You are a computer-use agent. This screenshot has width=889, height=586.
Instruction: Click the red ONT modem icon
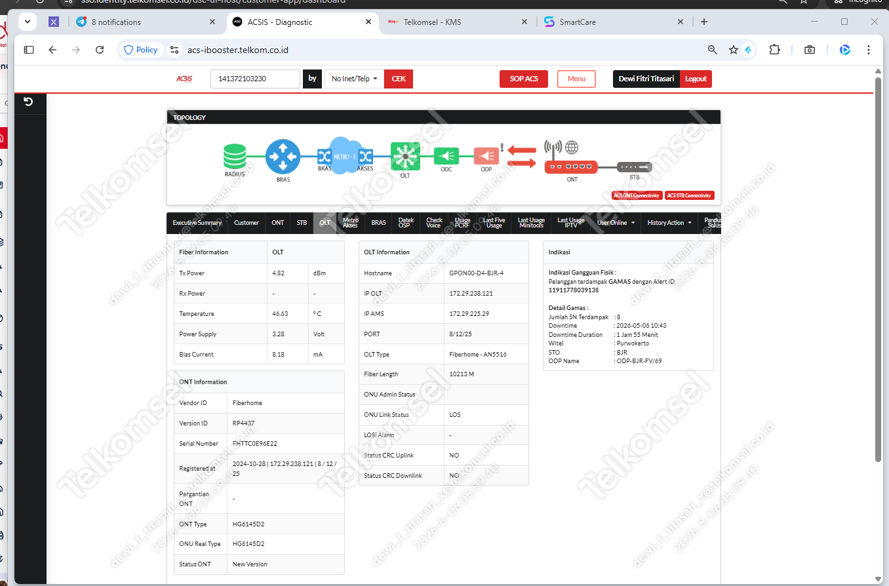point(571,167)
